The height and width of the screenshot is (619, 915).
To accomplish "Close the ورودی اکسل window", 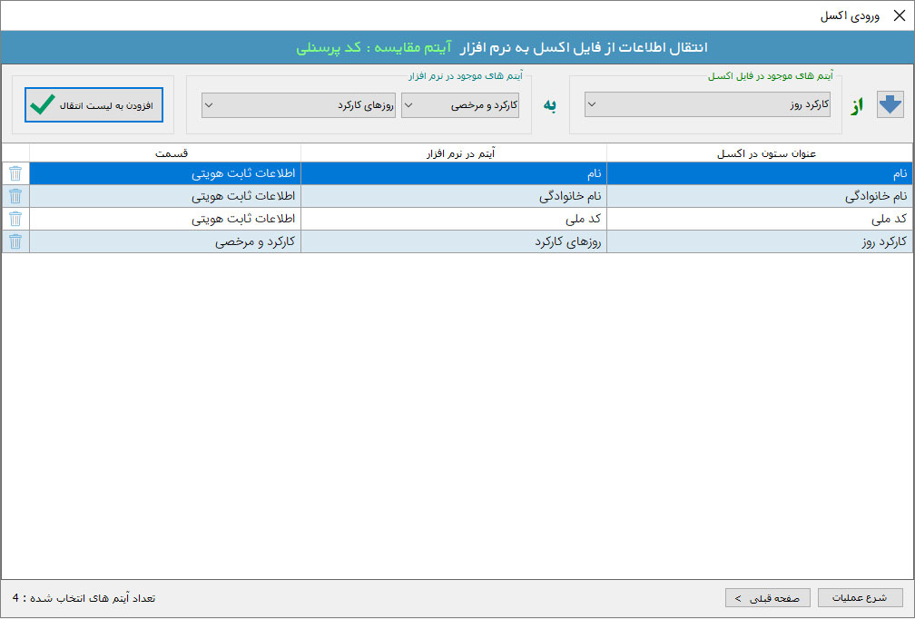I will point(900,15).
